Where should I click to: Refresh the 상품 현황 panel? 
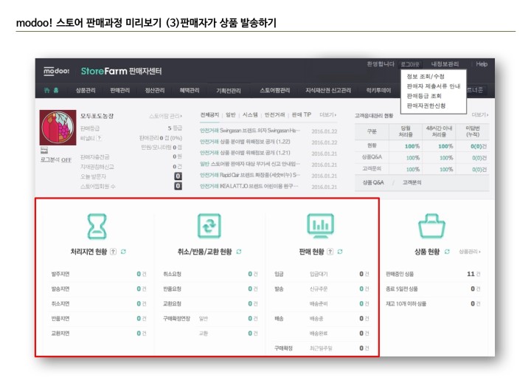pyautogui.click(x=447, y=252)
